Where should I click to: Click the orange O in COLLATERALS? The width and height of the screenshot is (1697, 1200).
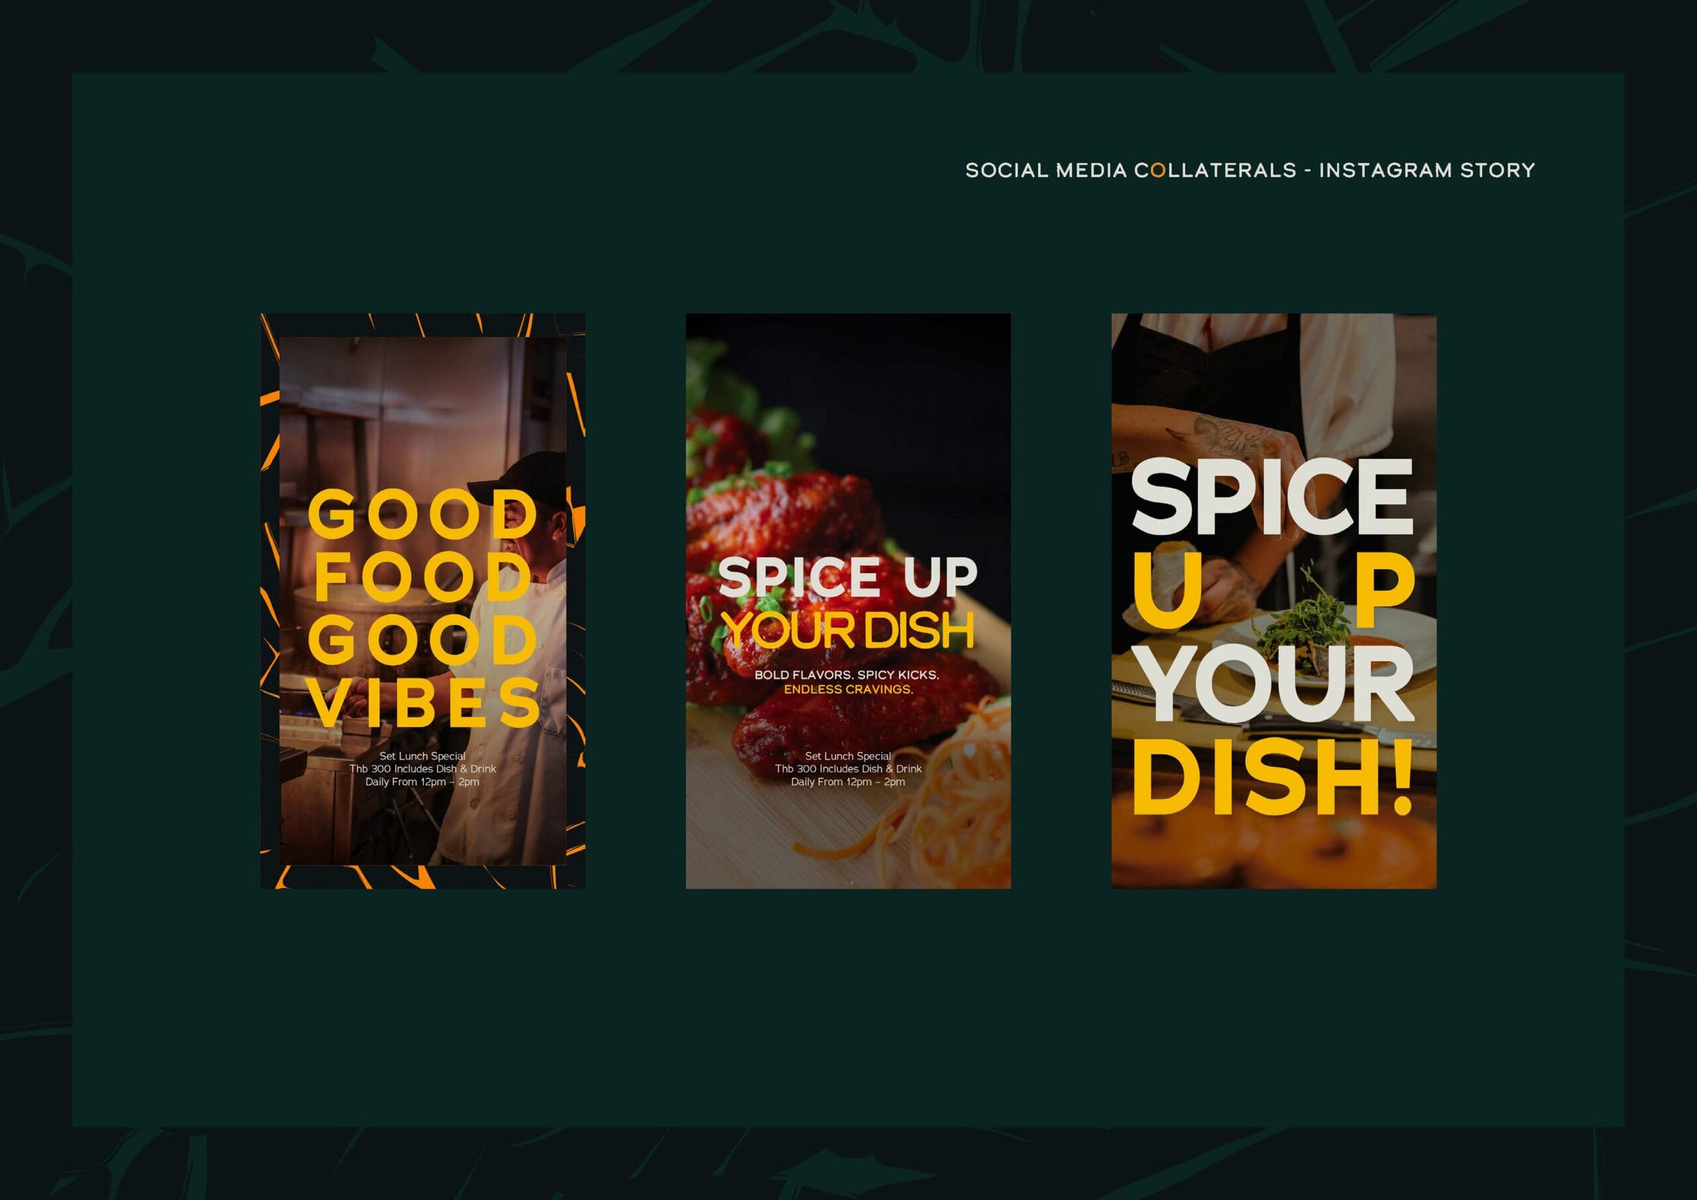tap(1158, 171)
